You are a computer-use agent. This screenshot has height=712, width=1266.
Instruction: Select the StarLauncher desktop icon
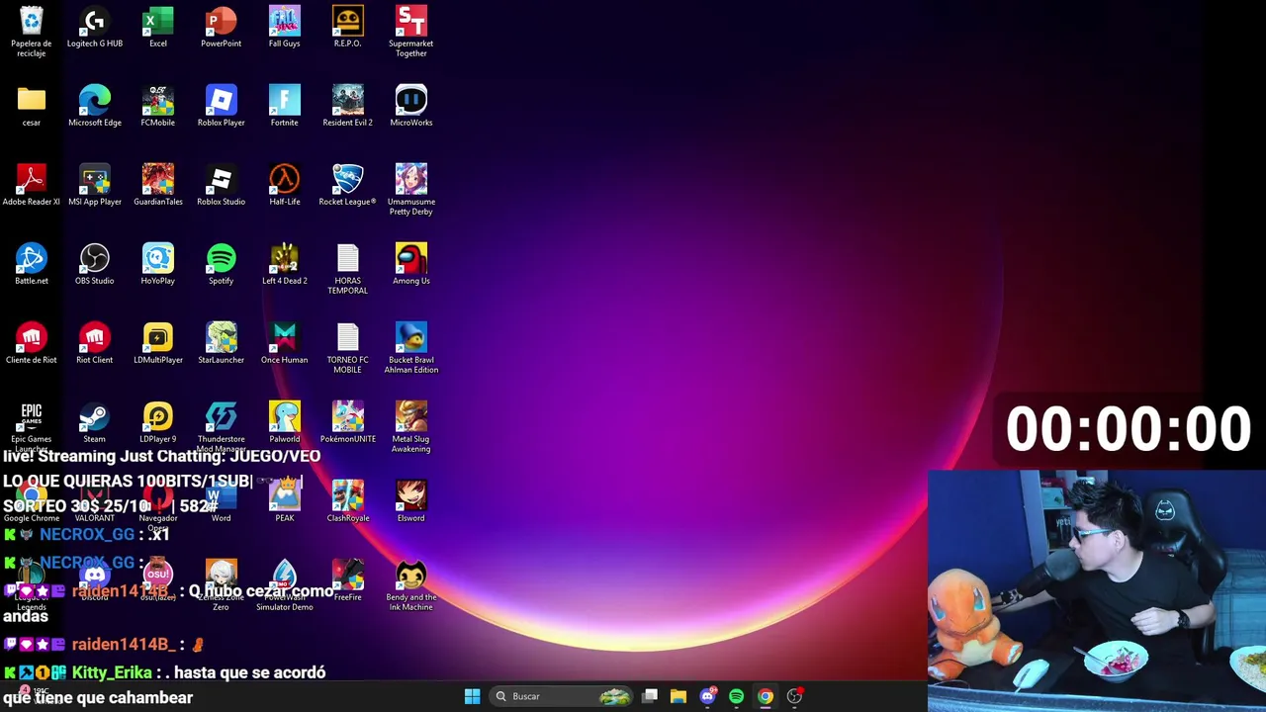(x=222, y=344)
